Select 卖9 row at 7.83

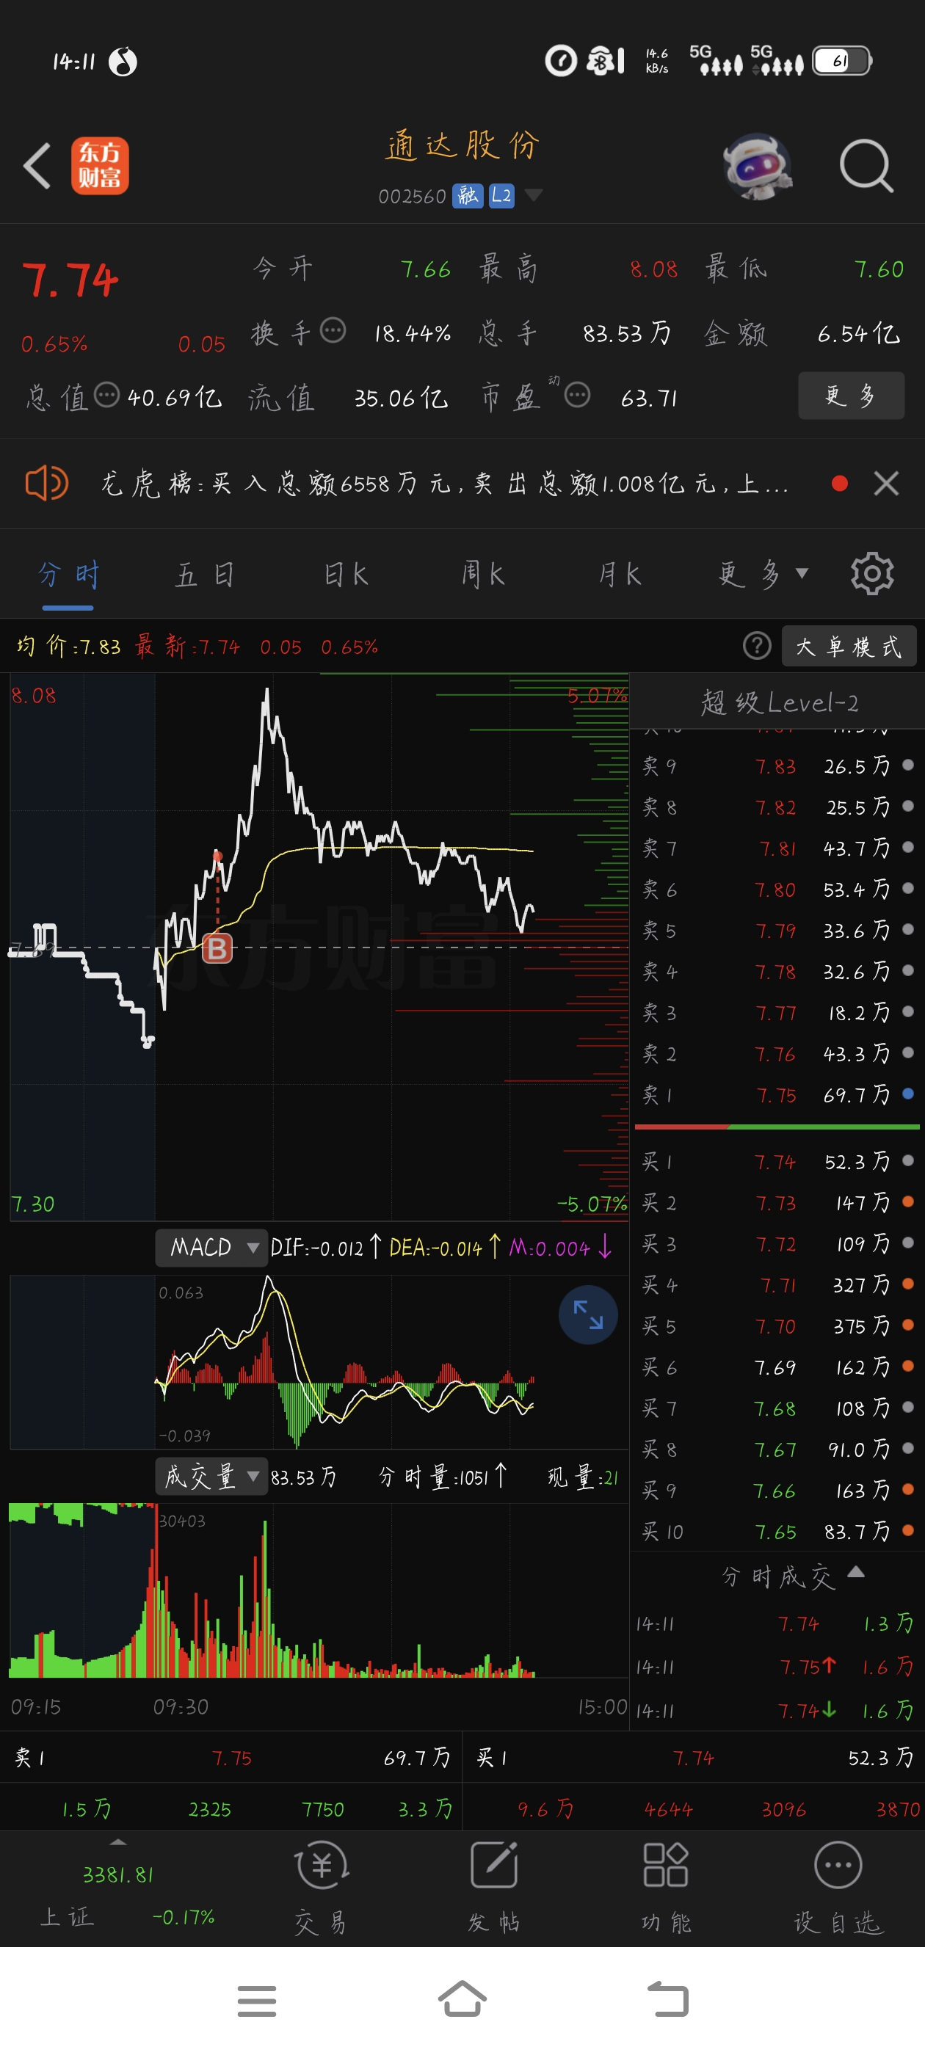click(x=777, y=765)
